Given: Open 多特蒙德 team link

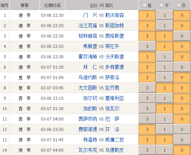Looking at the screenshot, I should coord(114,67).
